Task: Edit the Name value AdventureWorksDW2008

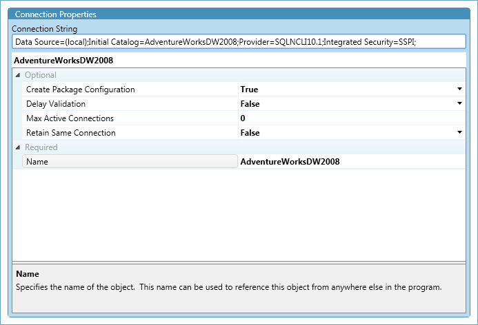Action: (x=290, y=162)
